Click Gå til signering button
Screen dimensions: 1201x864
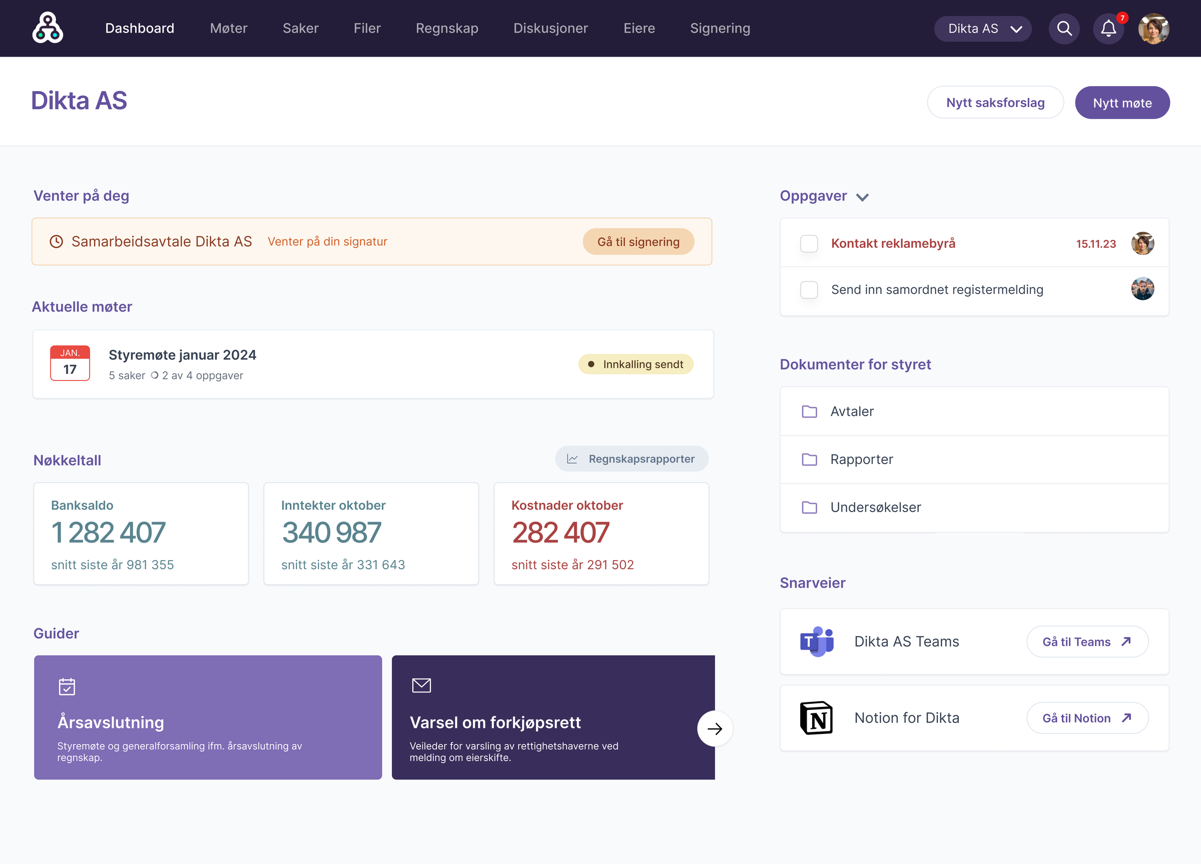638,242
